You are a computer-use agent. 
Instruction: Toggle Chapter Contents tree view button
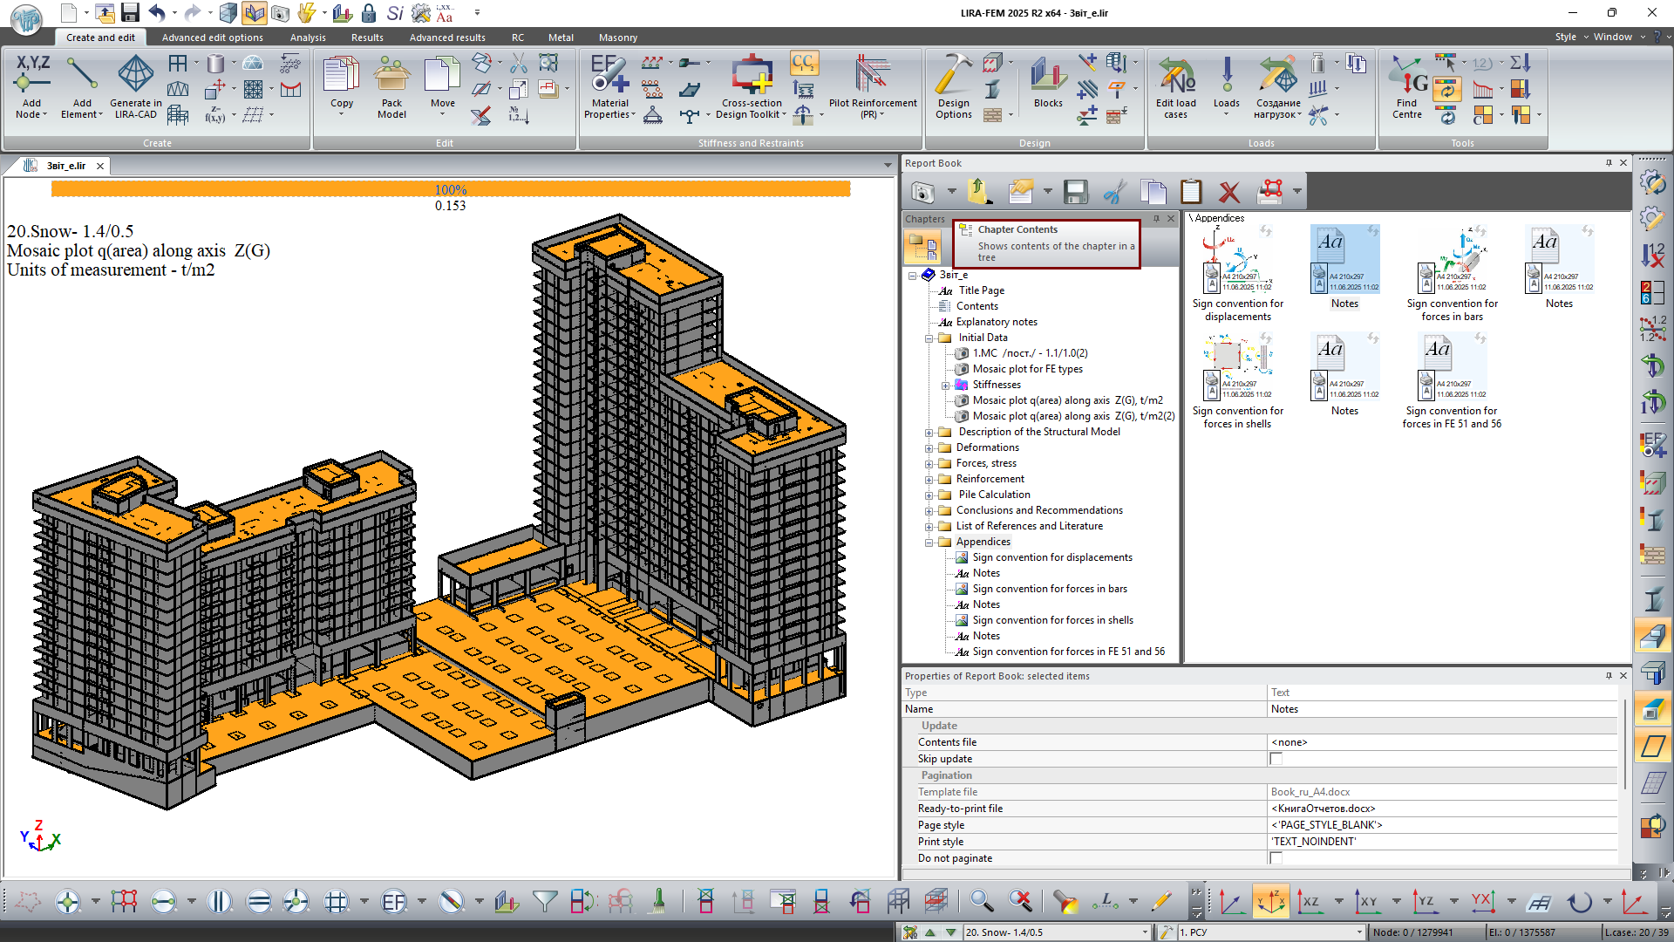click(x=922, y=248)
